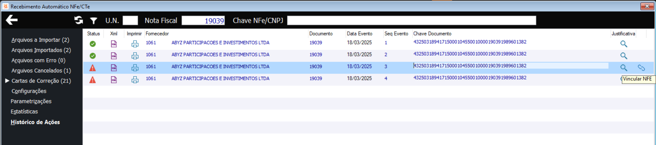Open Arquivos Importados (2)
656x145 pixels.
pos(41,50)
